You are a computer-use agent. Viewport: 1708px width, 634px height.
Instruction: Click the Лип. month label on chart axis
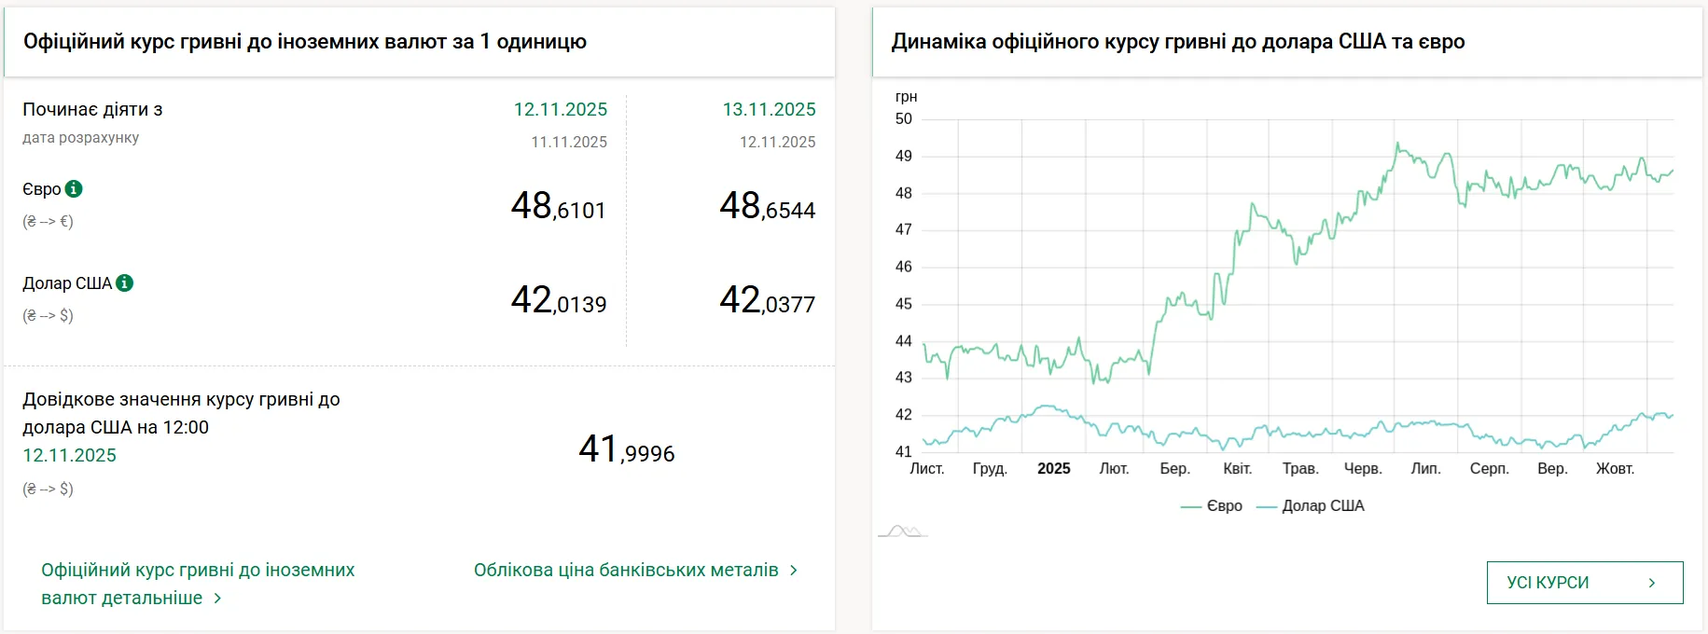[1425, 469]
